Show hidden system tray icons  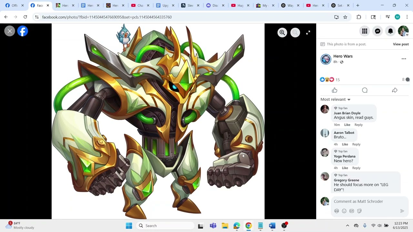coord(348,226)
